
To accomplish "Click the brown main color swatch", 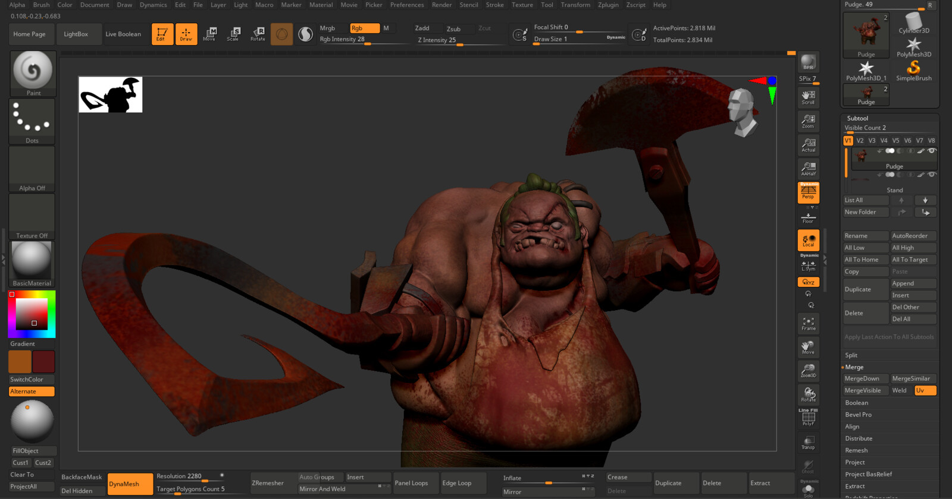I will (20, 362).
